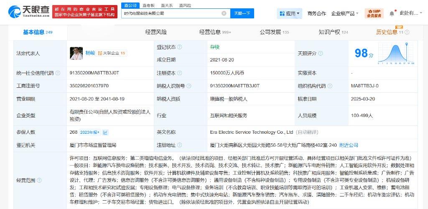Click the organization code MA8TTB3J-0

364,86
